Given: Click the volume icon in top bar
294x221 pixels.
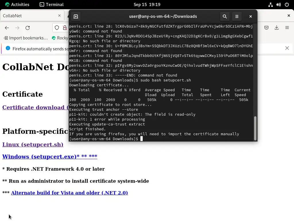Looking at the screenshot, I should [278, 5].
